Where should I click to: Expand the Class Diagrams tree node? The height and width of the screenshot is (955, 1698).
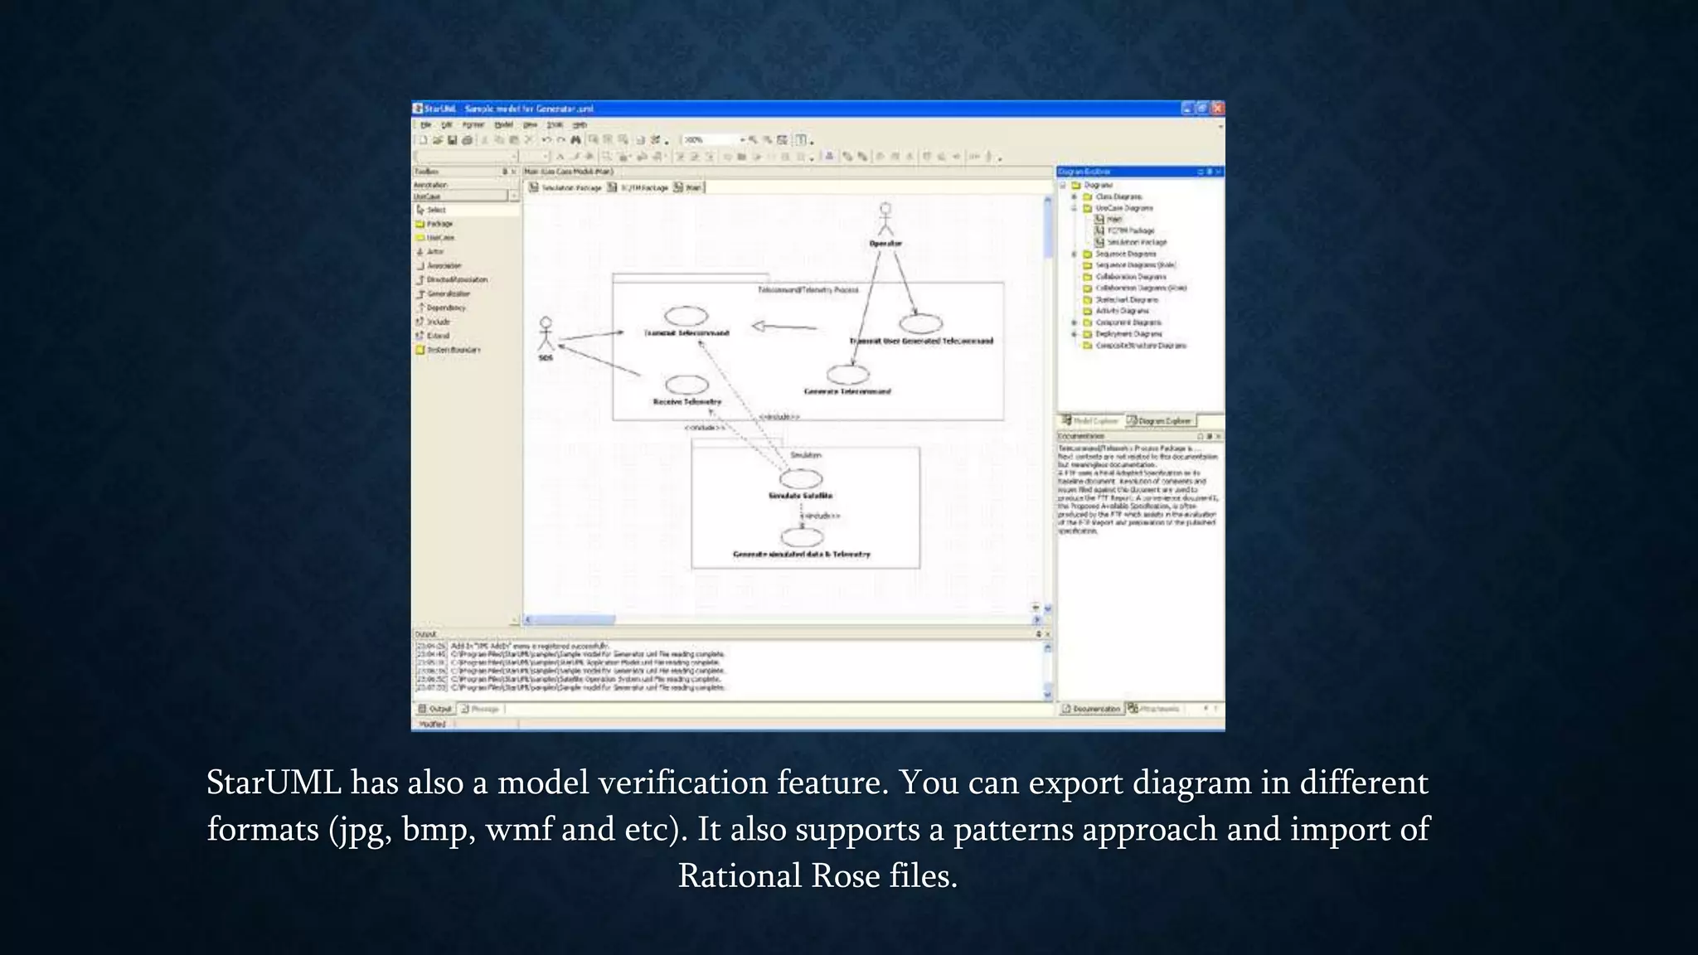(x=1075, y=197)
